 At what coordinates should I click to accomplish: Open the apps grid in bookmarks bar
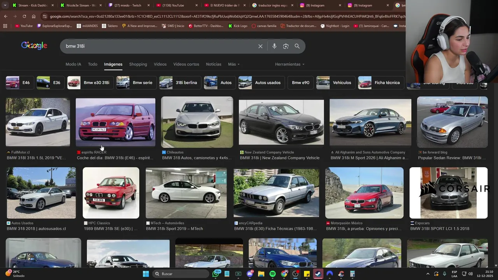point(5,26)
